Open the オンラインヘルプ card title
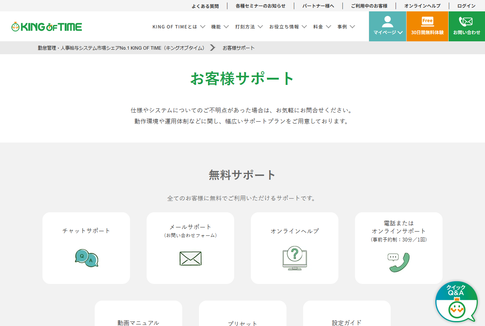 (x=294, y=231)
